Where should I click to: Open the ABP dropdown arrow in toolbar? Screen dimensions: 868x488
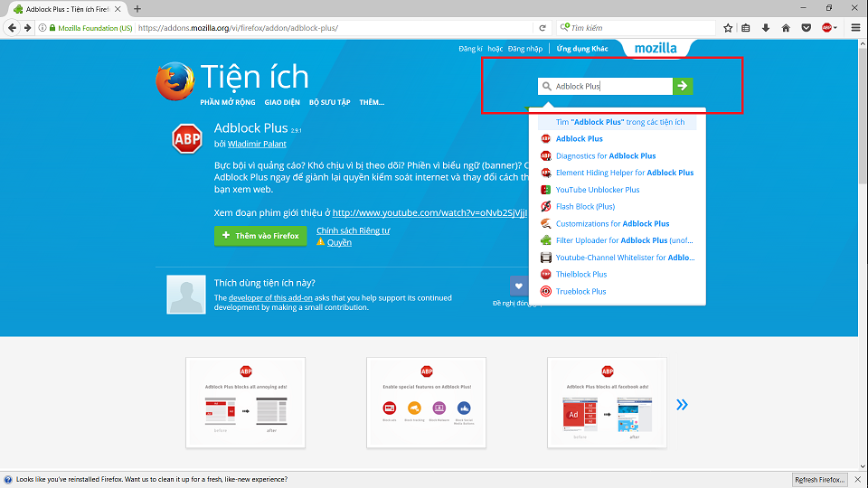[x=835, y=28]
